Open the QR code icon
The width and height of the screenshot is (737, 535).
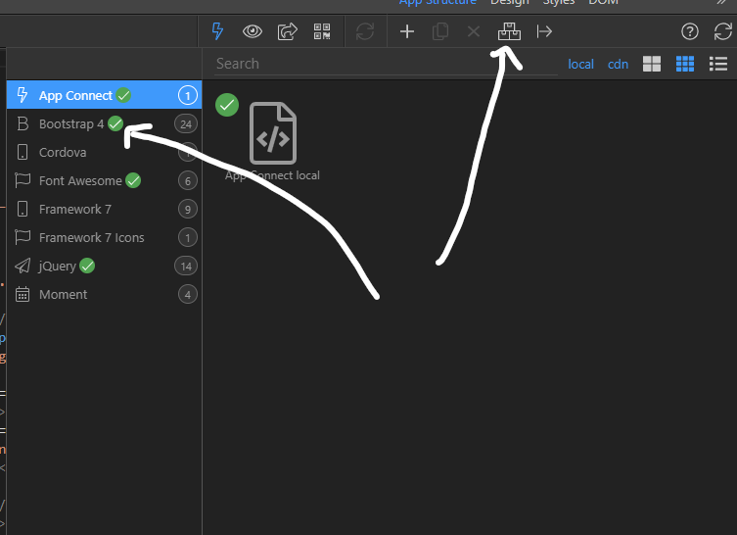click(x=322, y=31)
